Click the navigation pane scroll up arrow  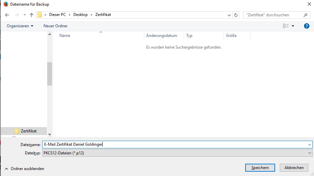[x=50, y=34]
